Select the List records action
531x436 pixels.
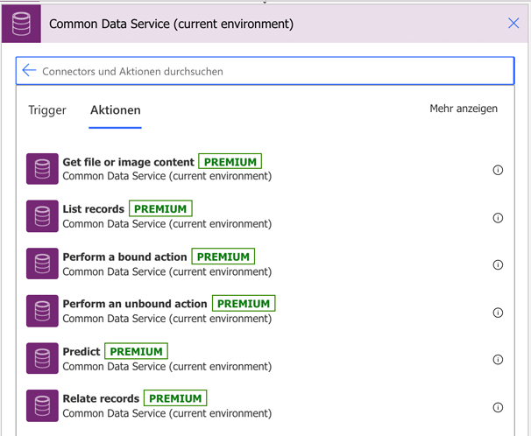click(265, 216)
